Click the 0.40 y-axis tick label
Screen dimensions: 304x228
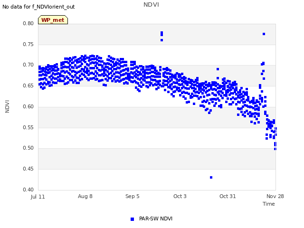point(28,190)
